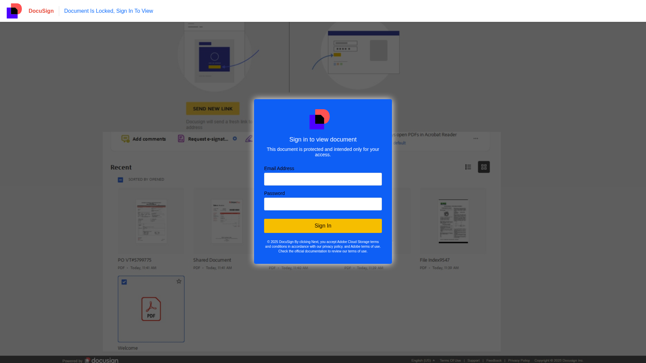Click the 'Shared Document' file name

point(212,260)
